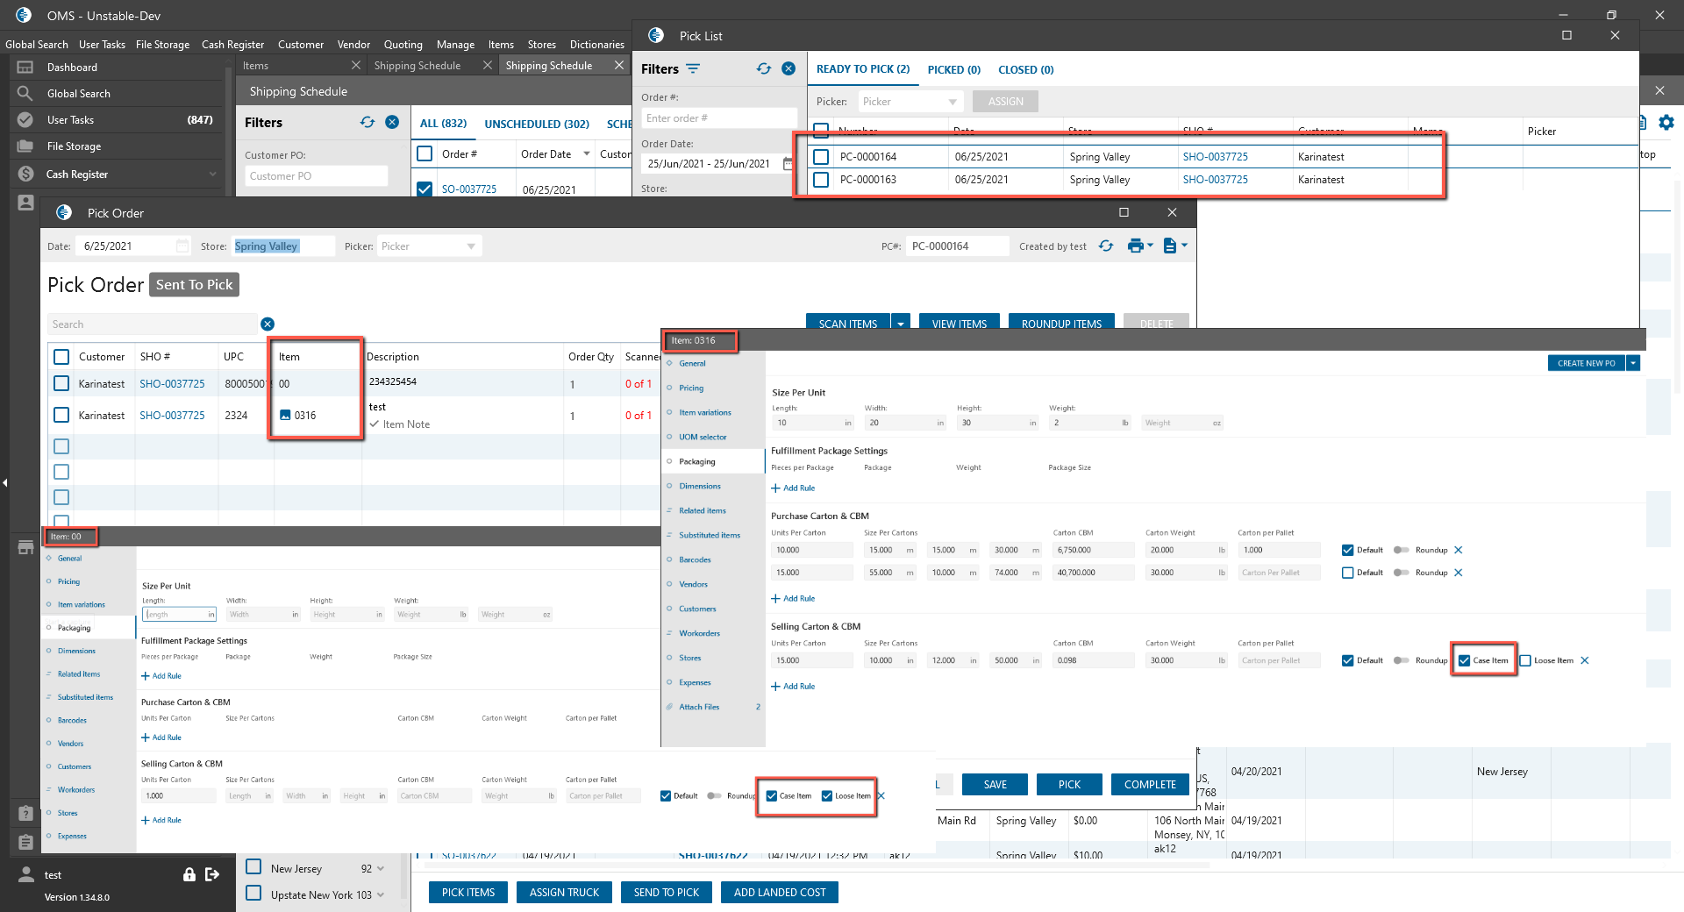Viewport: 1684px width, 912px height.
Task: Switch to the PICKED (0) tab
Action: click(953, 70)
